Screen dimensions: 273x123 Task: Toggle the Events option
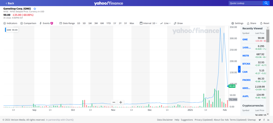click(x=44, y=23)
